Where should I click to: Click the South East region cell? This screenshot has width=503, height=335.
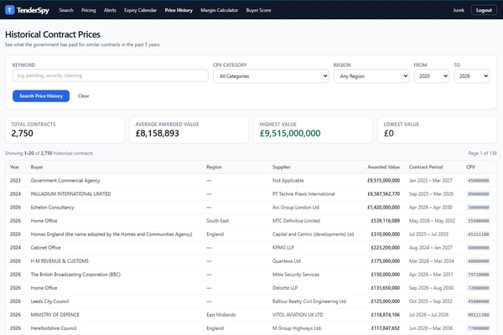[x=217, y=221]
